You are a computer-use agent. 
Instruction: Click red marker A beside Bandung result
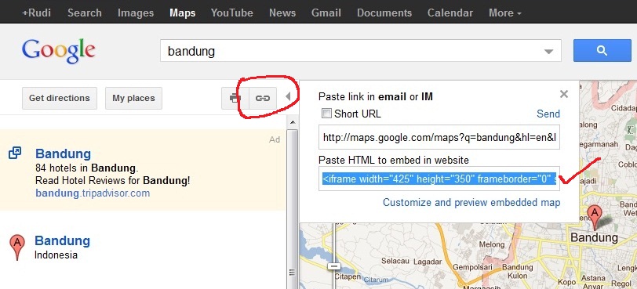tap(17, 247)
